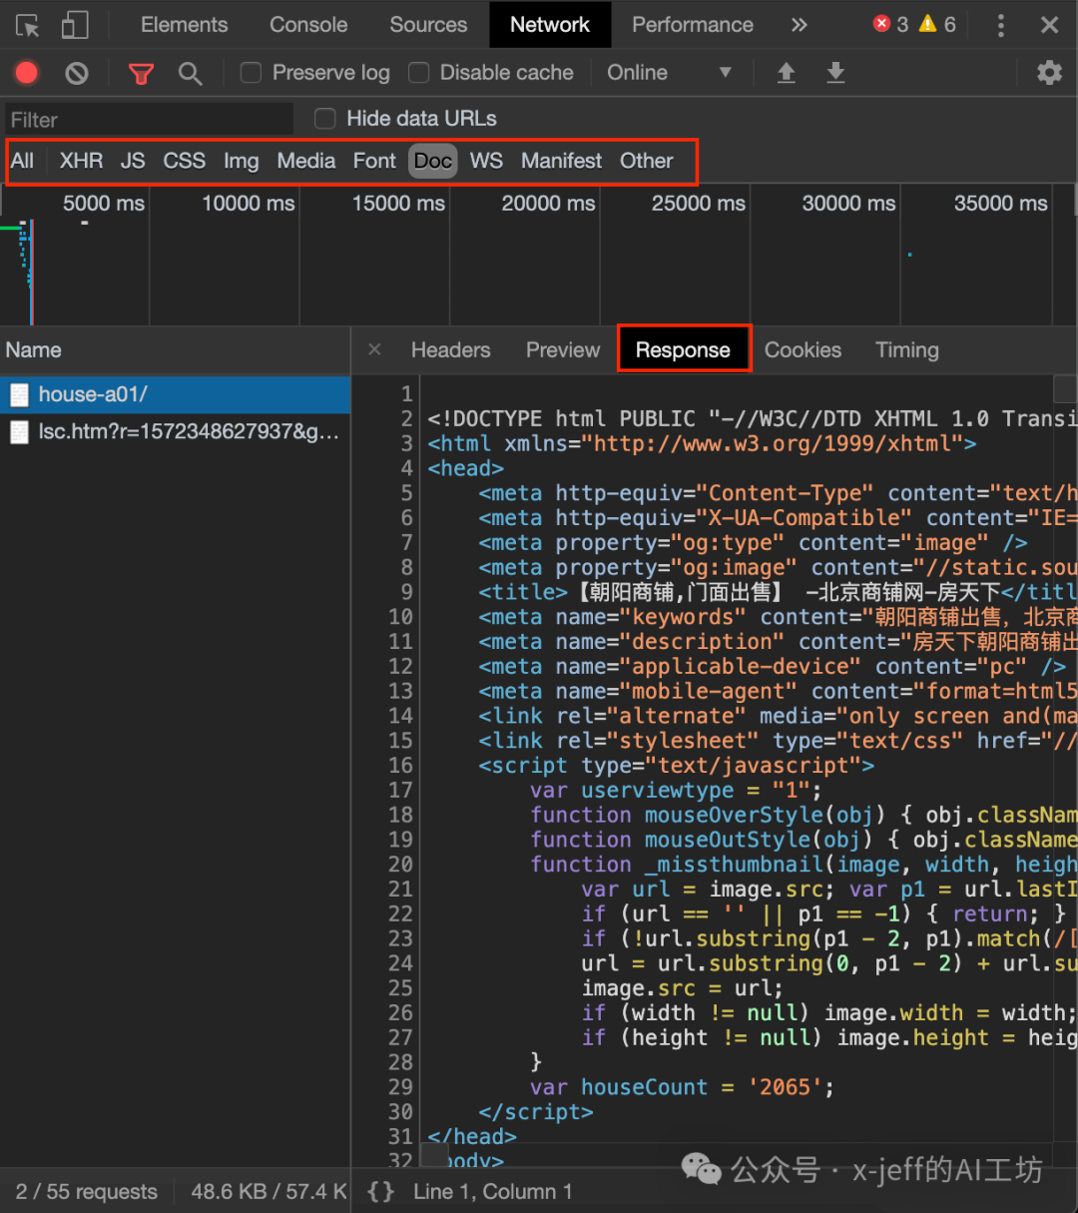Viewport: 1078px width, 1213px height.
Task: Filter requests by CSS
Action: (185, 161)
